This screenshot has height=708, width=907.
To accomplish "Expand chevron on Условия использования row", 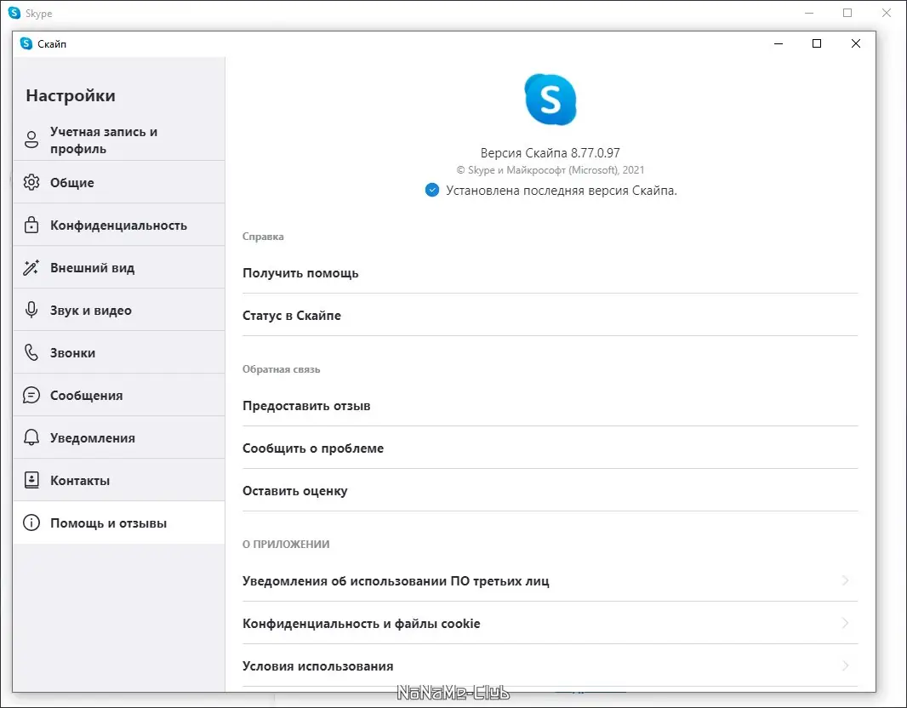I will coord(845,665).
